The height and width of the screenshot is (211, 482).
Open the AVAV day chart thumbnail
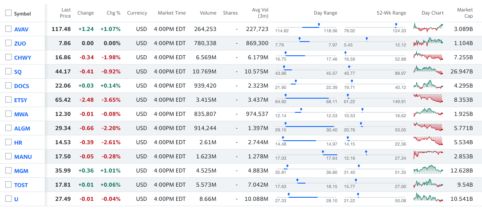point(428,27)
